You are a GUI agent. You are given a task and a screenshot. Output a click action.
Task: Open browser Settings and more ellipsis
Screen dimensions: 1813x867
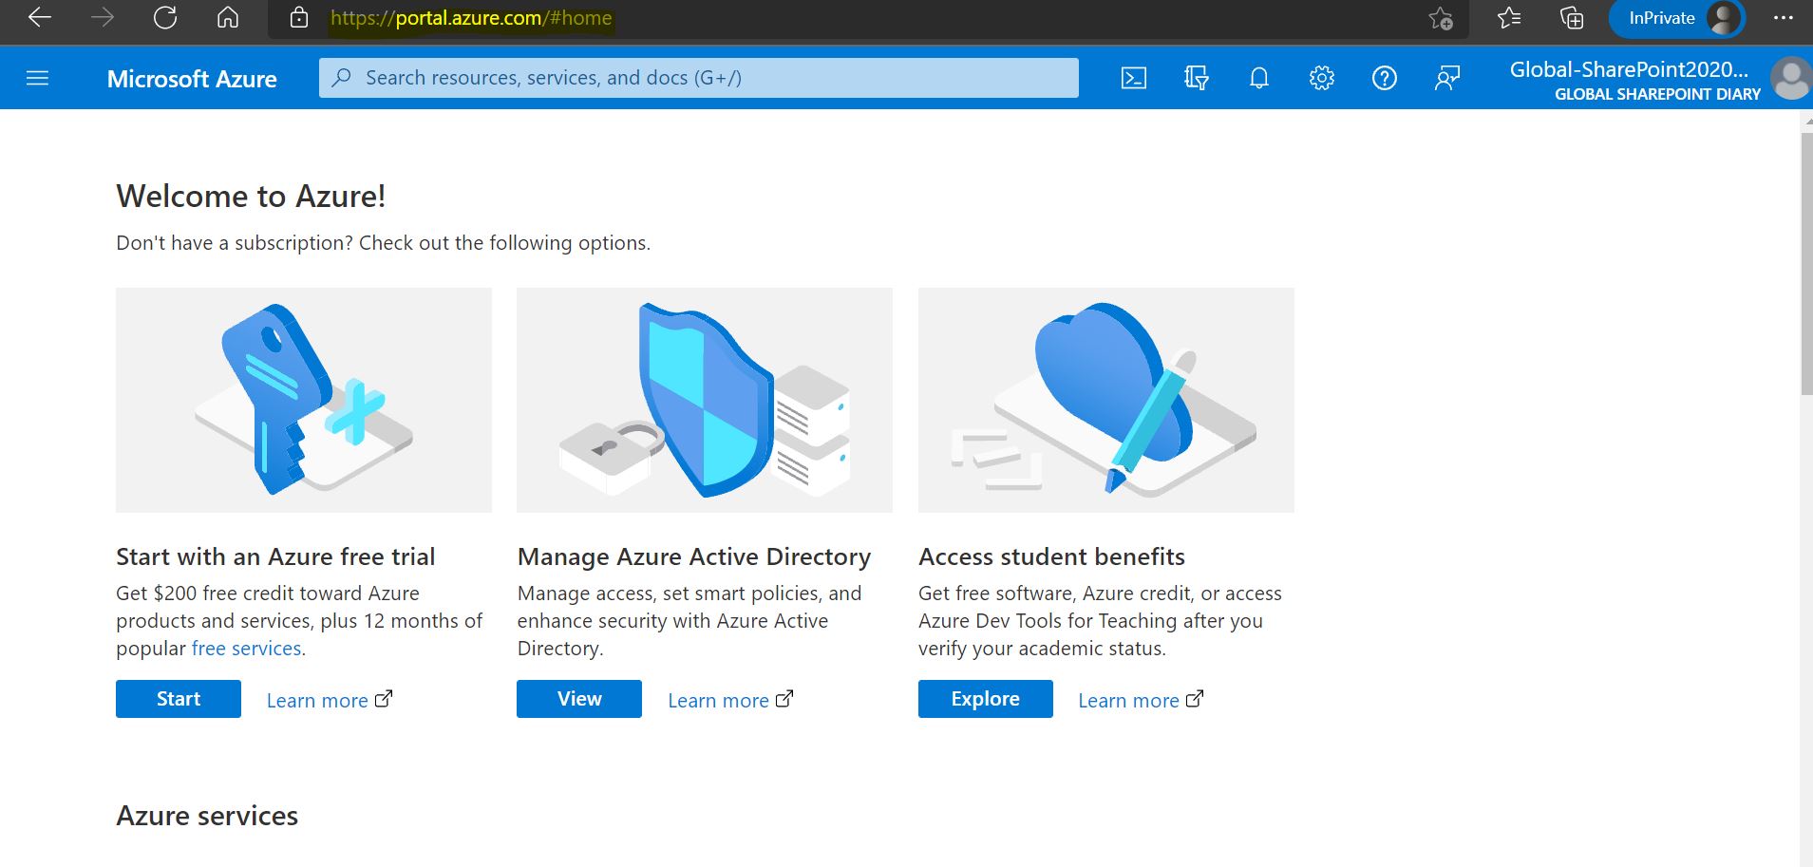(x=1784, y=18)
